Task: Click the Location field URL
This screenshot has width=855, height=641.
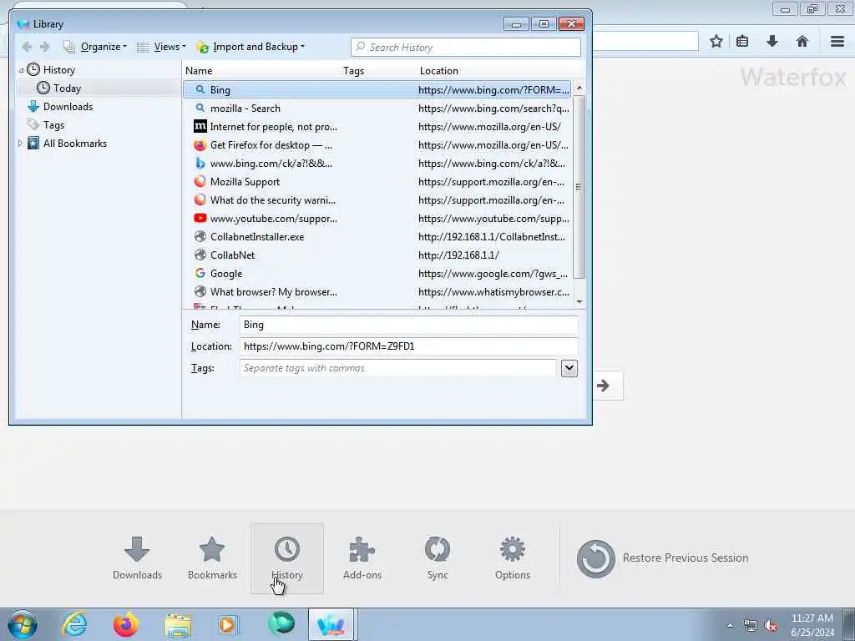Action: pos(408,346)
